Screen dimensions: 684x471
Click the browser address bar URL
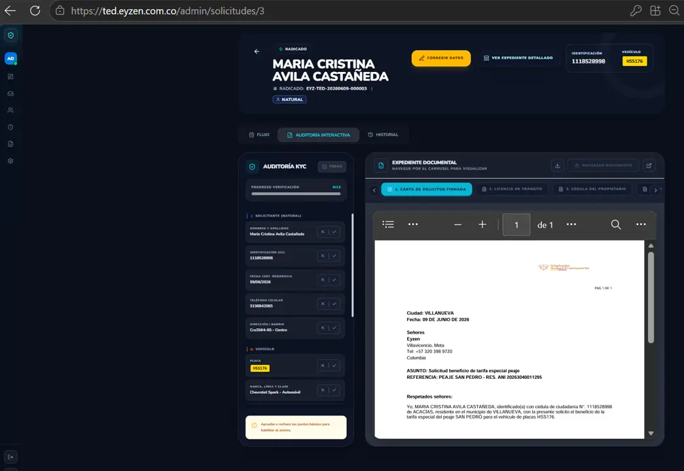(x=168, y=11)
